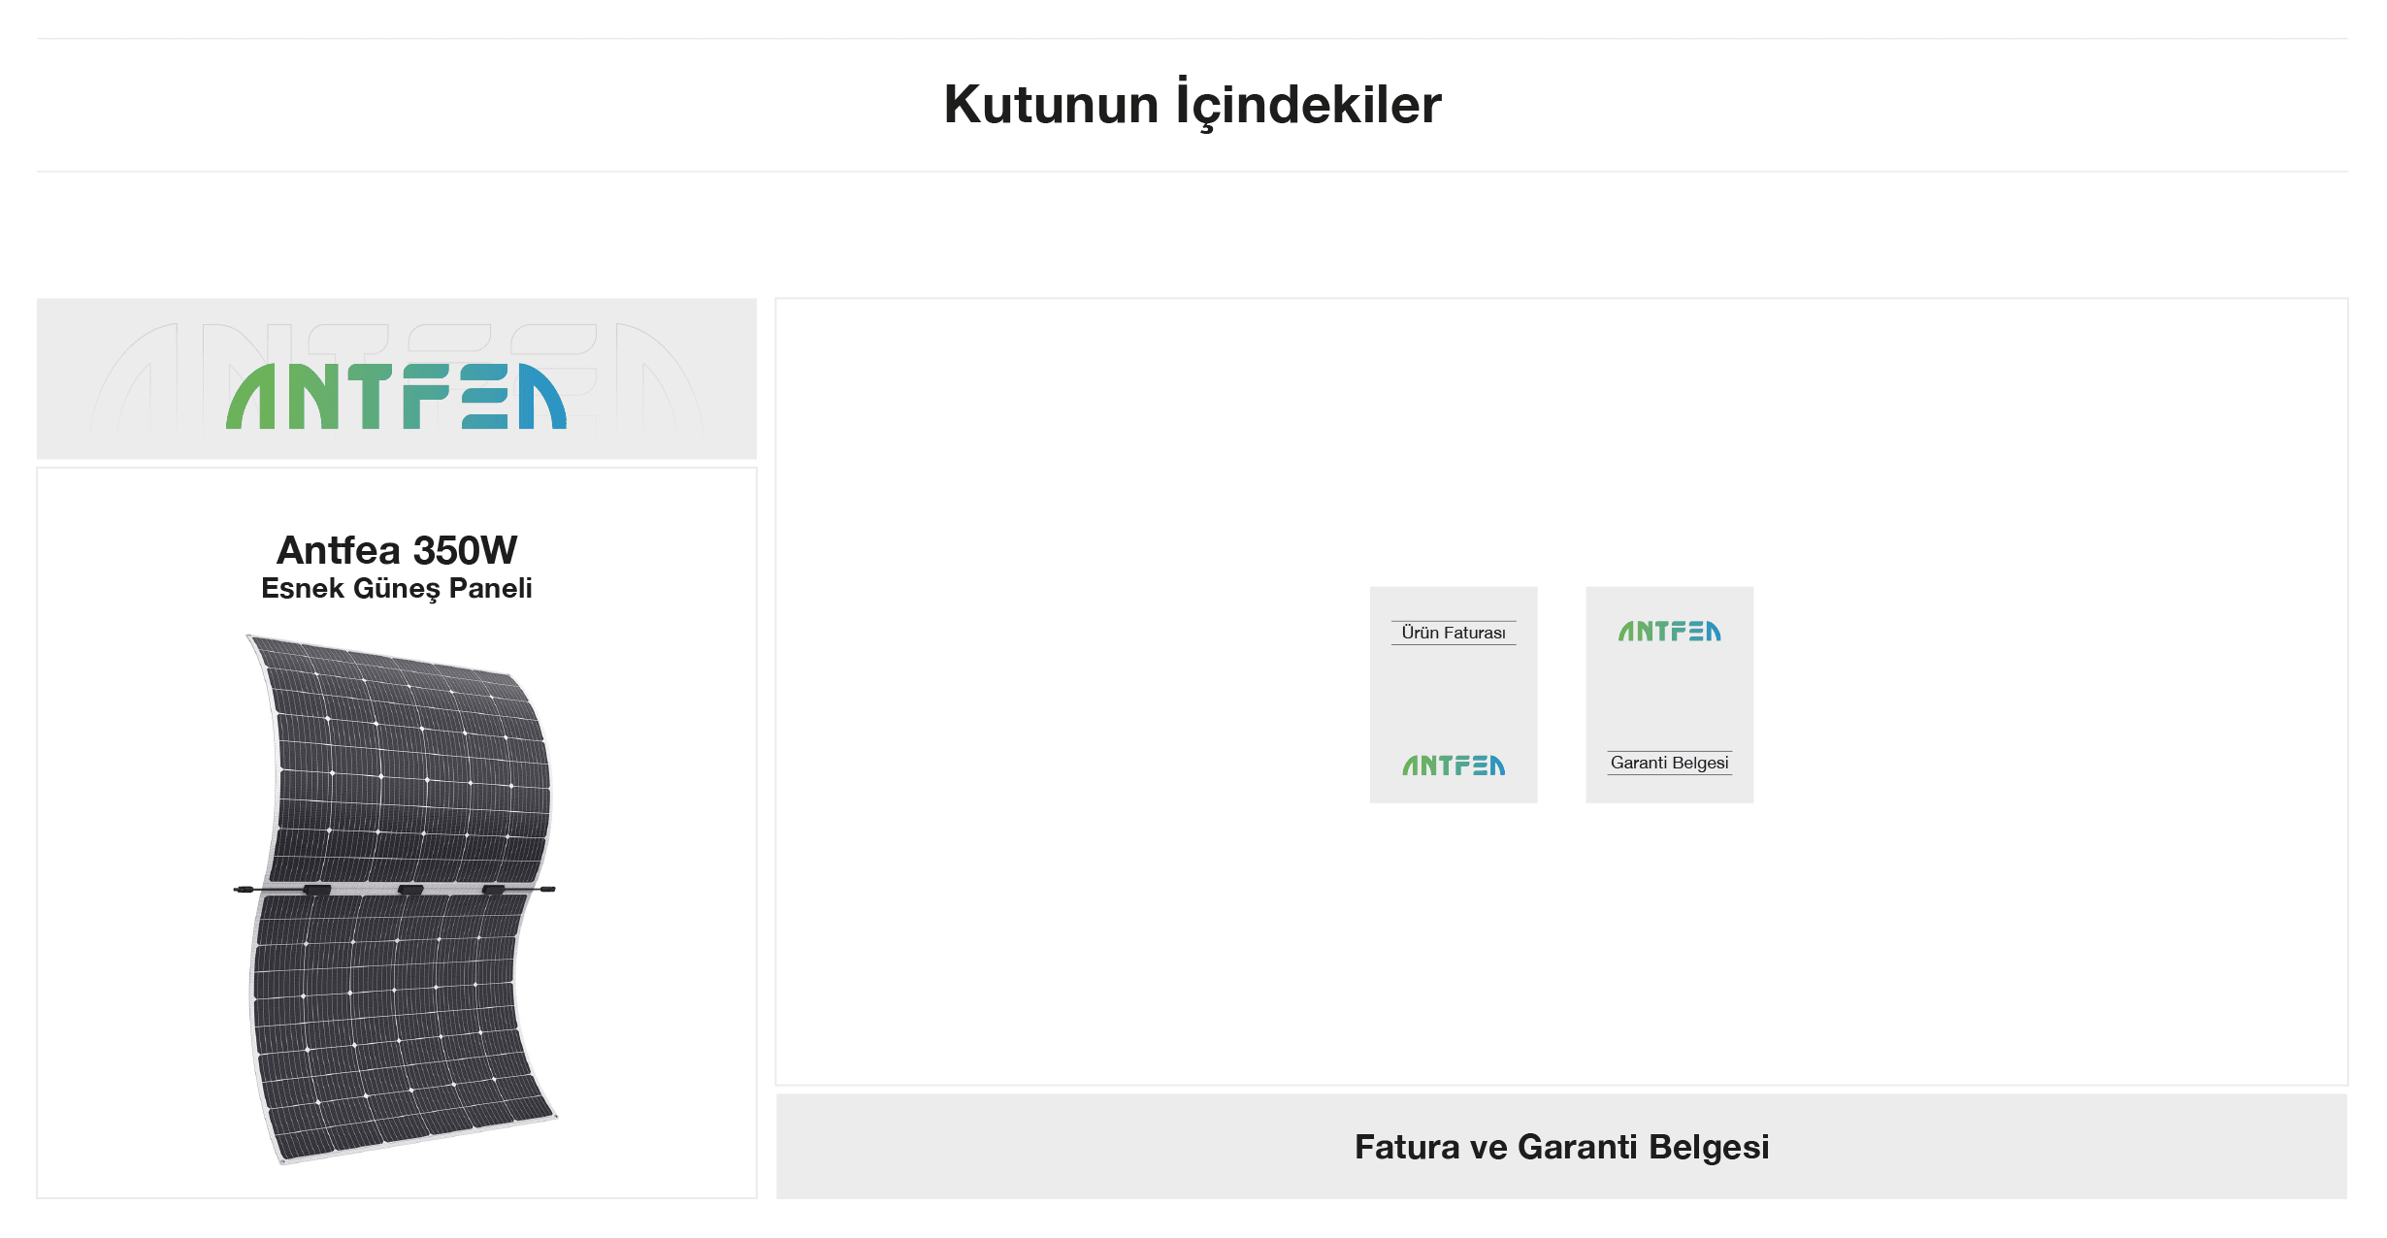Viewport: 2387px width, 1238px height.
Task: Click the 'Fatura ve Garanti Belgesi' caption bar
Action: [x=1561, y=1147]
